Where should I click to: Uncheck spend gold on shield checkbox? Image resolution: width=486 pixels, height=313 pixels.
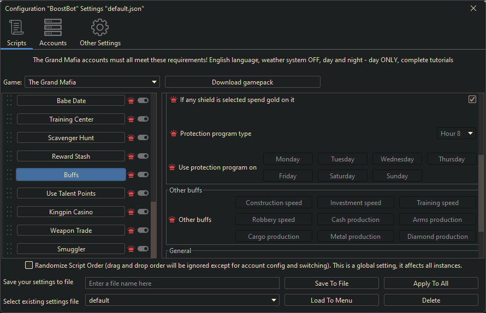click(472, 99)
